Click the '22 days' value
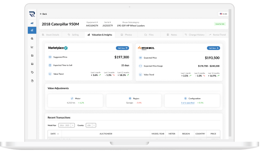This screenshot has width=261, height=153. [x=125, y=66]
